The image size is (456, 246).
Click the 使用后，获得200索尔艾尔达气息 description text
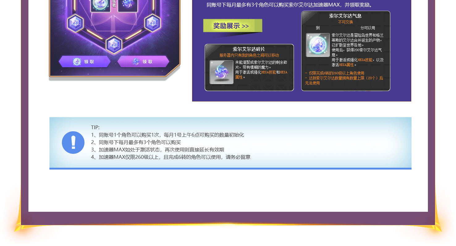[x=357, y=52]
